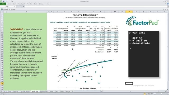Image resolution: width=169 pixels, height=95 pixels.
Task: Switch to the Cover sheet tab
Action: (10, 91)
